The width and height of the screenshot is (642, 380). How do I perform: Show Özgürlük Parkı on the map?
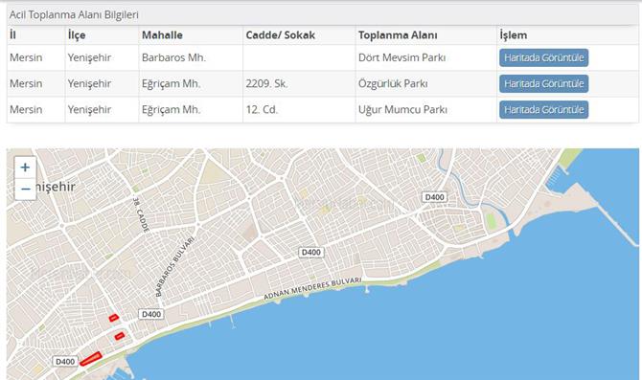[x=543, y=83]
